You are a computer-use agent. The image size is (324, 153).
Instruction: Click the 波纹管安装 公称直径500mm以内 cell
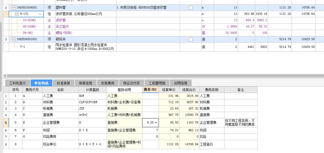pos(85,14)
